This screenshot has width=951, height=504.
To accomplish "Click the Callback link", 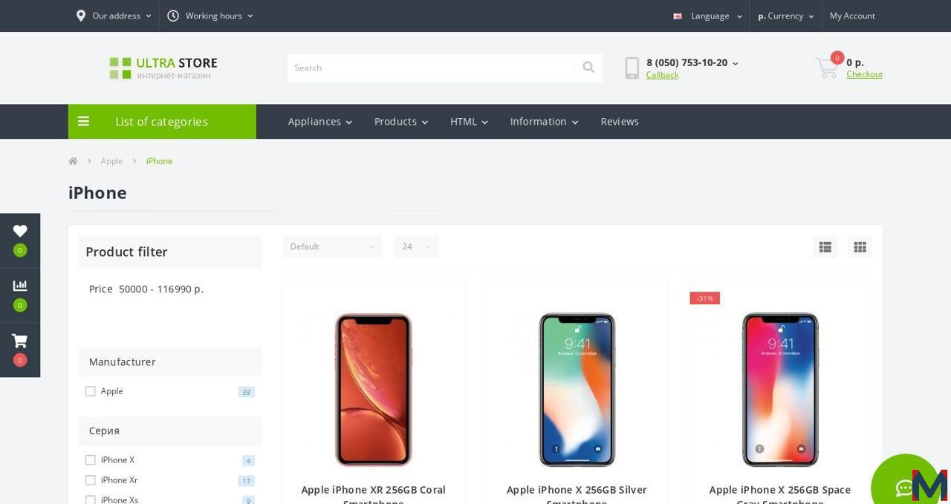I will (662, 75).
